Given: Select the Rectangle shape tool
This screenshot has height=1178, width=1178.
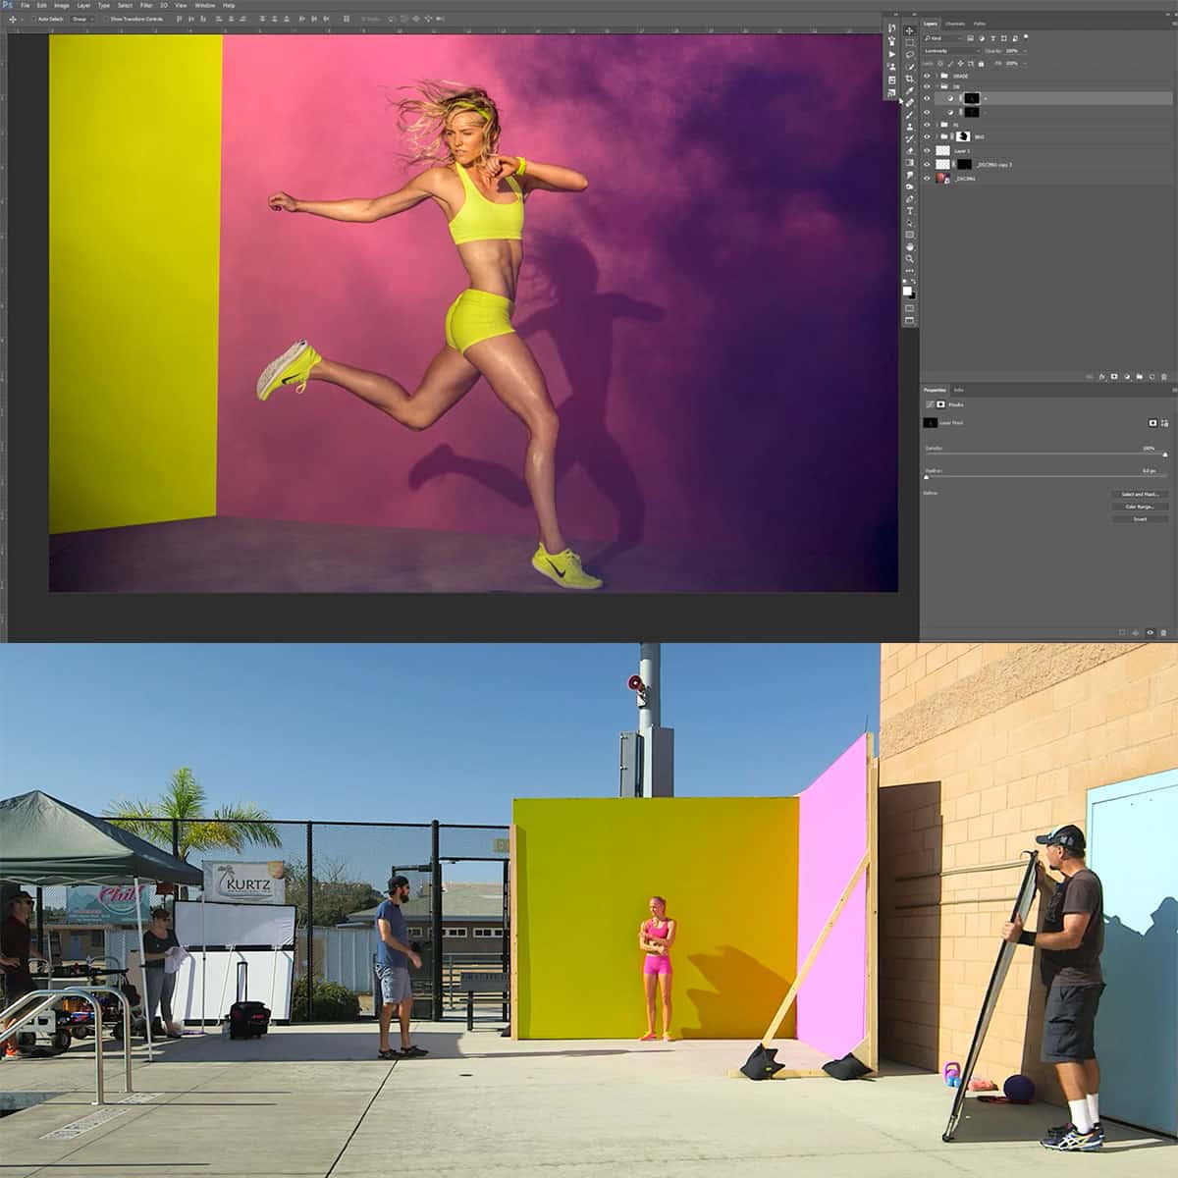Looking at the screenshot, I should coord(909,235).
